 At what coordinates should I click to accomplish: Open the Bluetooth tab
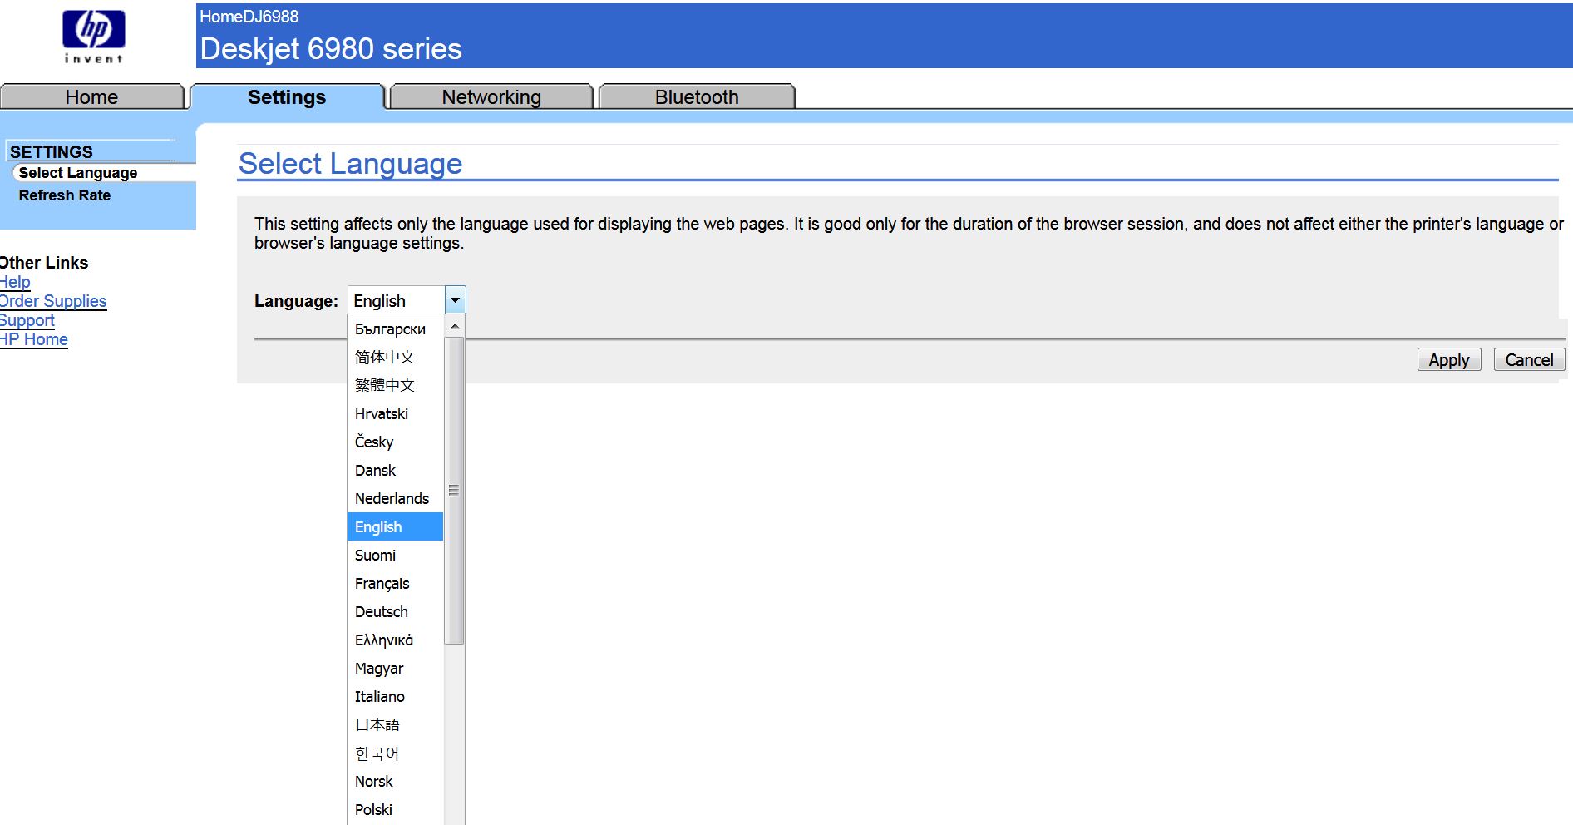(x=697, y=96)
